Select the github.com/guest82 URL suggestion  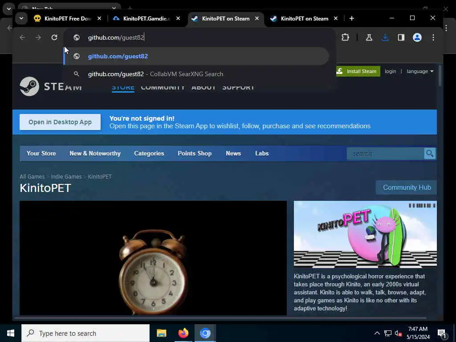[x=196, y=56]
